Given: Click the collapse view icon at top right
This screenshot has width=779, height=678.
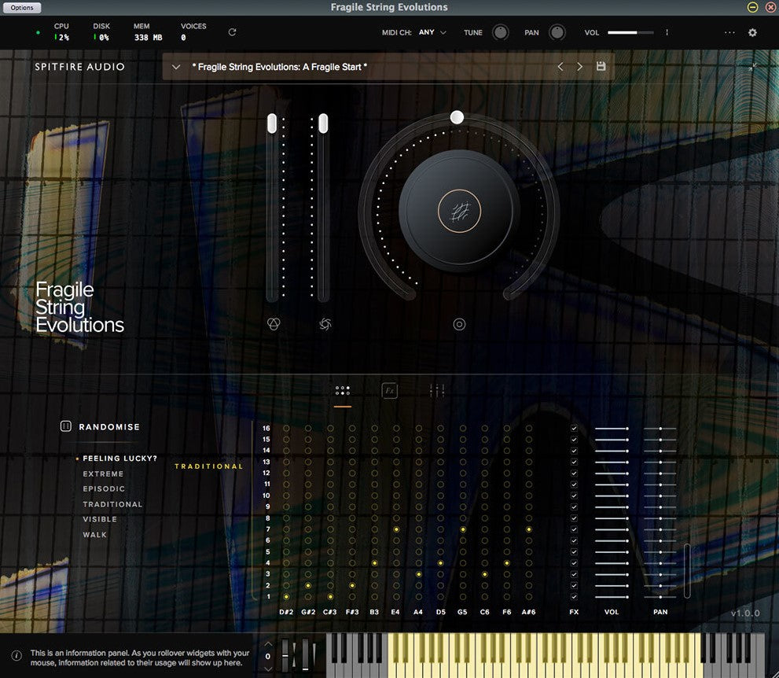Looking at the screenshot, I should [x=753, y=67].
